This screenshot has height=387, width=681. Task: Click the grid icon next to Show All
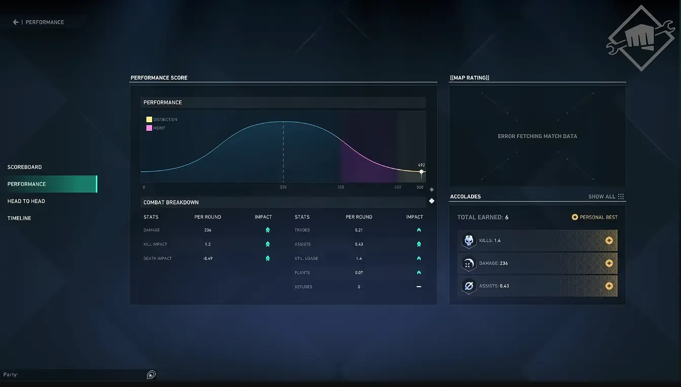point(621,197)
